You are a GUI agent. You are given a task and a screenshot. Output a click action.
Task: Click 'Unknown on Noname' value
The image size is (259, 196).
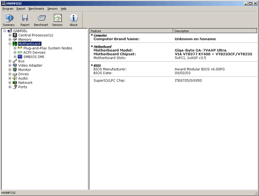(195, 39)
